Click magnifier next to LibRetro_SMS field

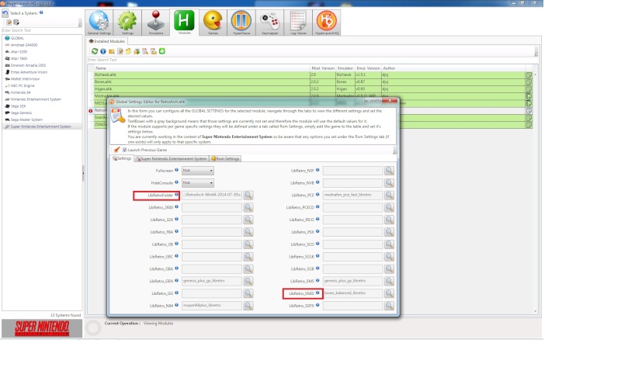[390, 281]
